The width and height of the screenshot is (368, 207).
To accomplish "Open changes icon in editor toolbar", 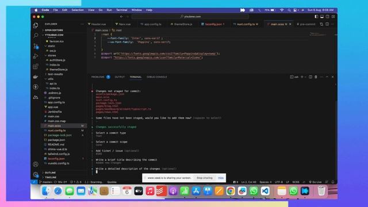I will [321, 24].
